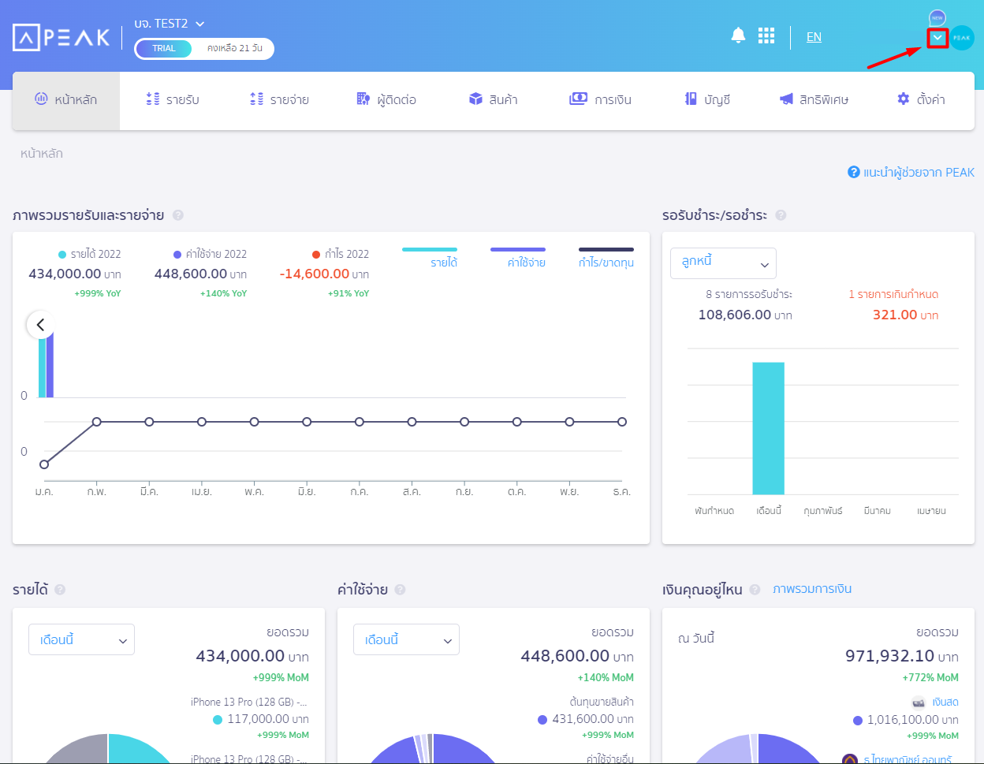Open the notifications bell
The height and width of the screenshot is (764, 984).
point(738,35)
